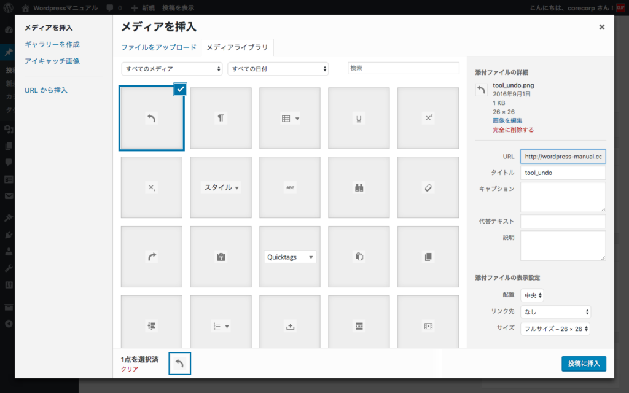Close the media insert dialog

click(x=601, y=27)
